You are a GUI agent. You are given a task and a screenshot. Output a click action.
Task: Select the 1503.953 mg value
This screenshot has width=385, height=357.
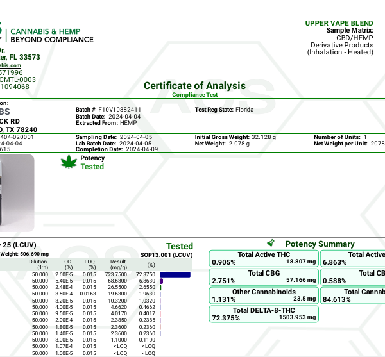tap(298, 317)
